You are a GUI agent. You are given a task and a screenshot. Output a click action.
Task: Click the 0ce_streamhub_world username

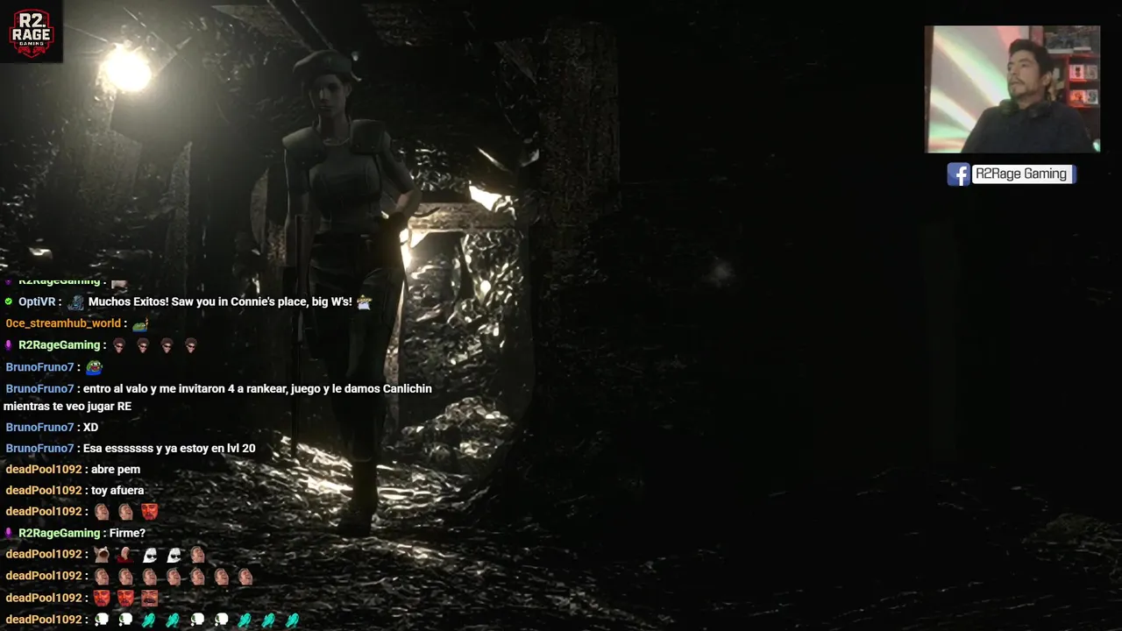click(63, 323)
